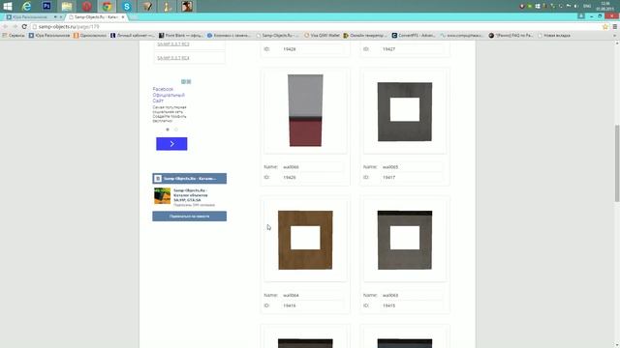Click the chess piece icon on taskbar
The height and width of the screenshot is (348, 620).
168,6
